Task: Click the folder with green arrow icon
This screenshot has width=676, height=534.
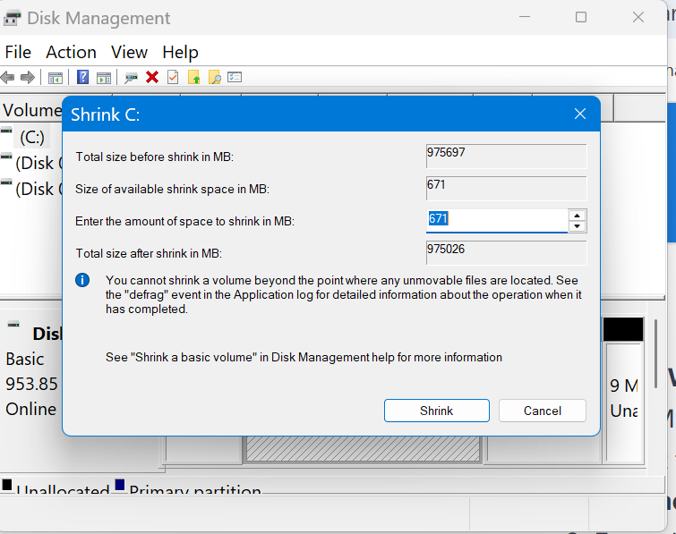Action: pyautogui.click(x=194, y=78)
